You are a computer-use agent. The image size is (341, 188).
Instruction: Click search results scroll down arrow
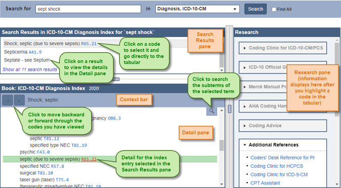pos(222,70)
